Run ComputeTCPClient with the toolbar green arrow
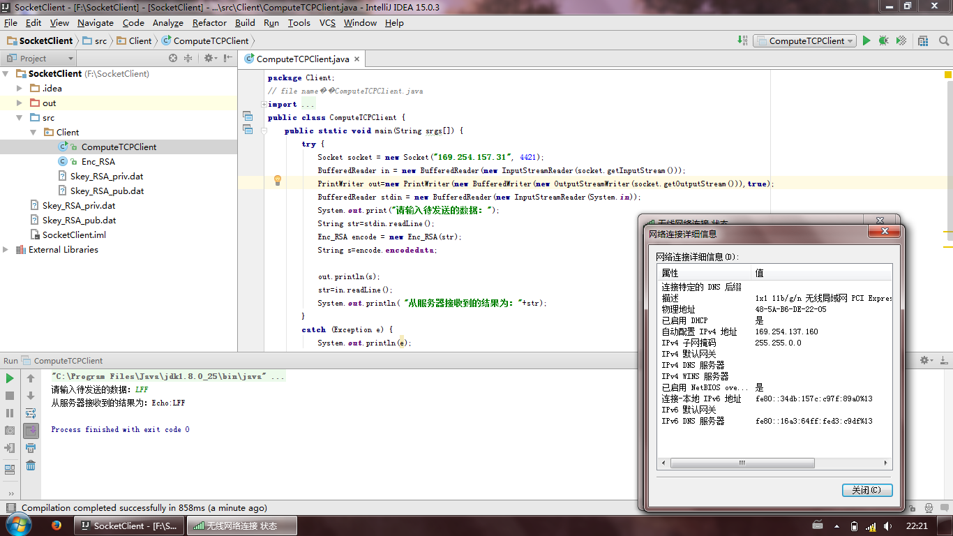This screenshot has height=536, width=953. click(866, 41)
